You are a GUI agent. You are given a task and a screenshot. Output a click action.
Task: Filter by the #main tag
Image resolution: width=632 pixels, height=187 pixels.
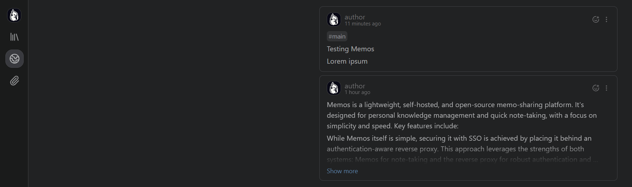point(337,36)
